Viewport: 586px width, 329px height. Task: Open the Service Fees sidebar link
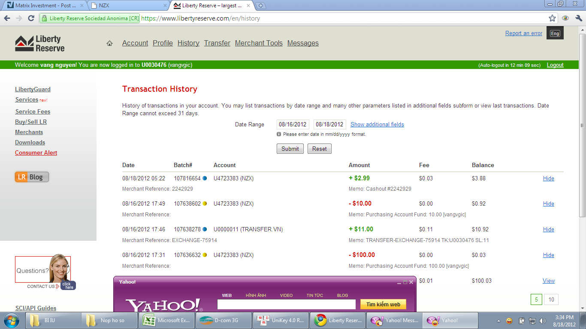coord(33,112)
